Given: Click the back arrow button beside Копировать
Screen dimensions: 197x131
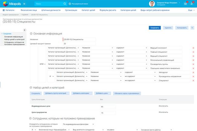Looking at the screenshot, I should (x=193, y=28).
